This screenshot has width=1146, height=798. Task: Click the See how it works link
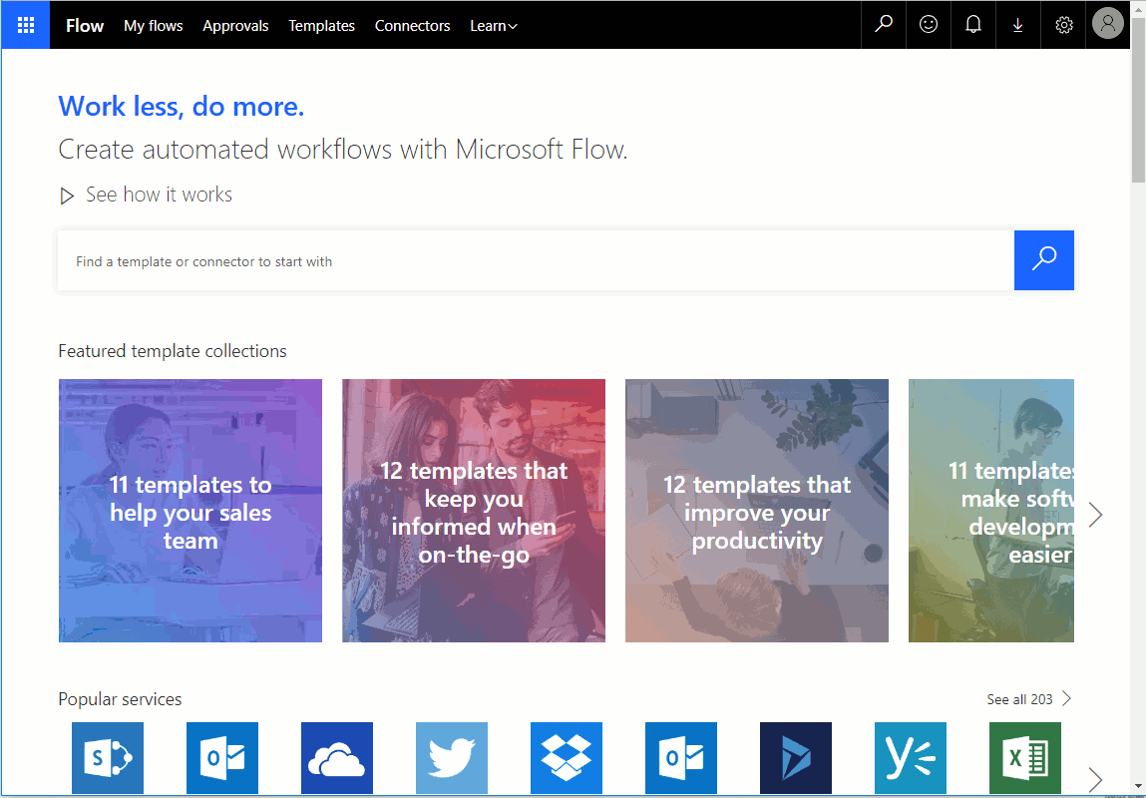pos(159,195)
